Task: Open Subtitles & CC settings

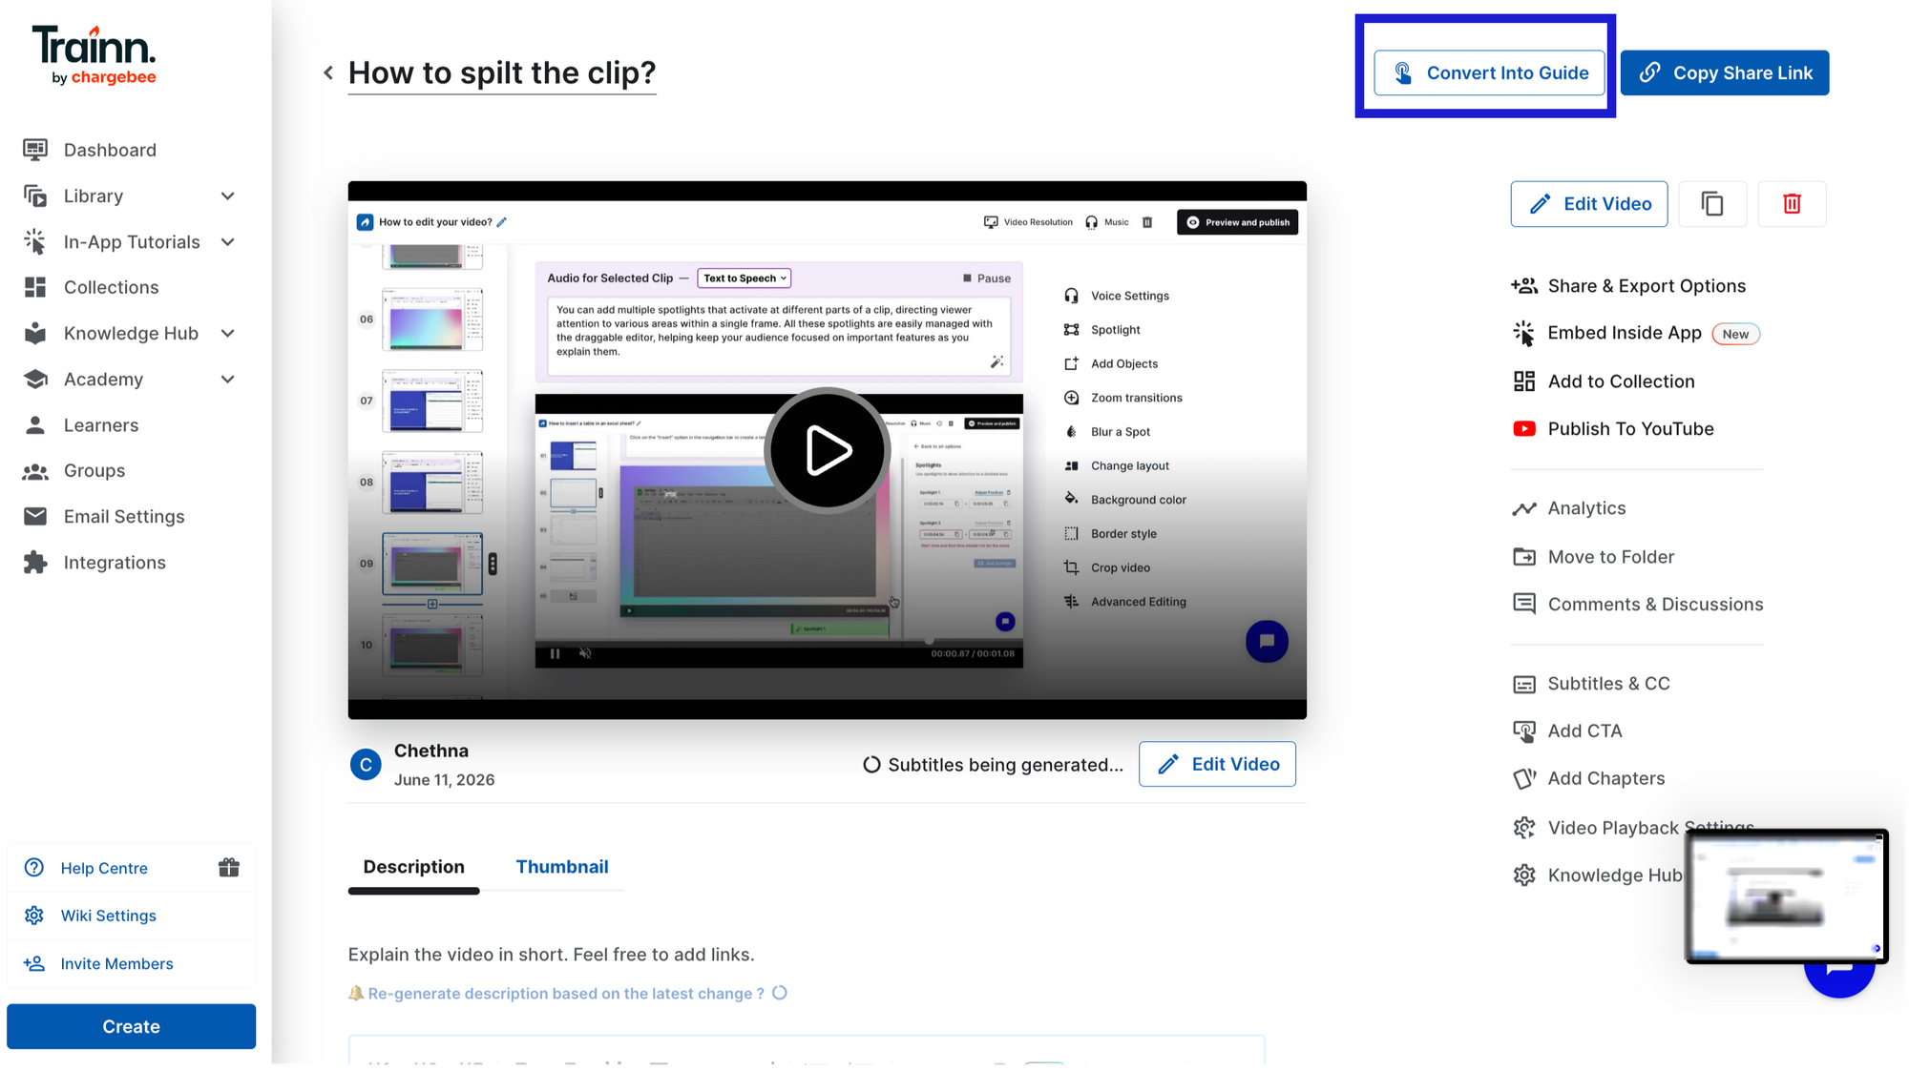Action: tap(1591, 684)
